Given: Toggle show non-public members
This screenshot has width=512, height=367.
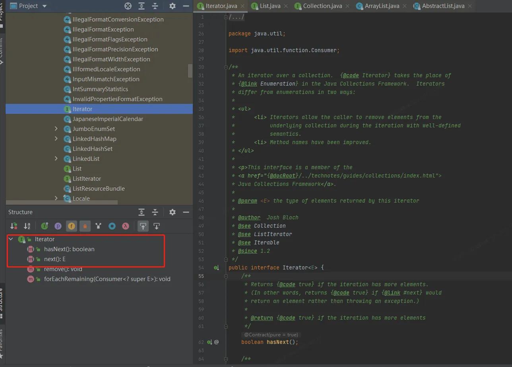Looking at the screenshot, I should pyautogui.click(x=85, y=226).
